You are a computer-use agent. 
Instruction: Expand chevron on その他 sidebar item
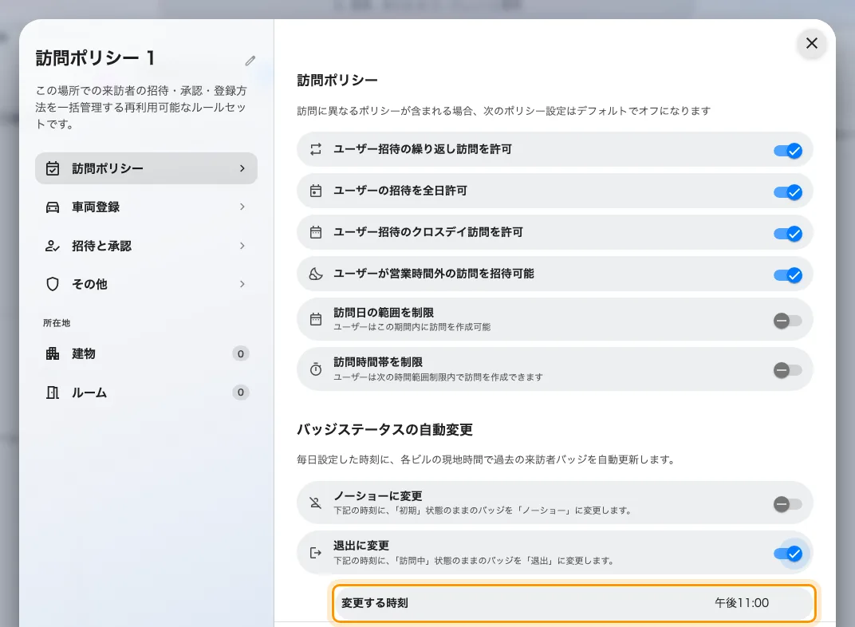(x=242, y=284)
